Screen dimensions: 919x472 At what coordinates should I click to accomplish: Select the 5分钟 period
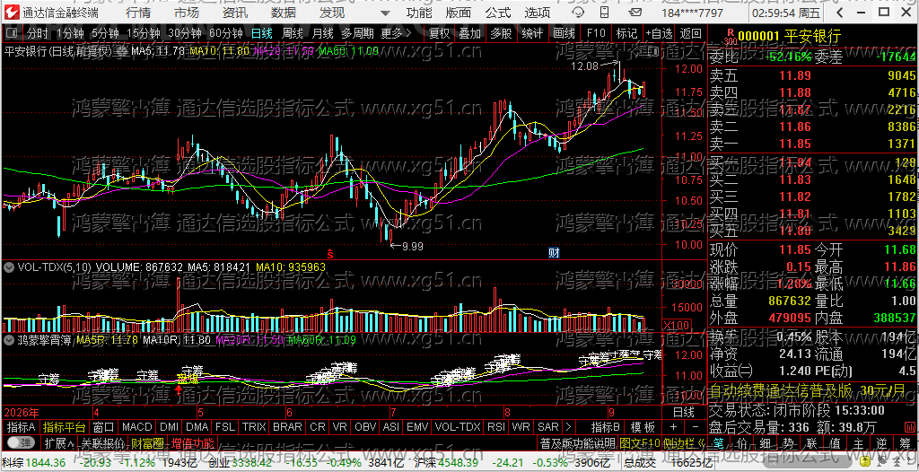tap(104, 34)
